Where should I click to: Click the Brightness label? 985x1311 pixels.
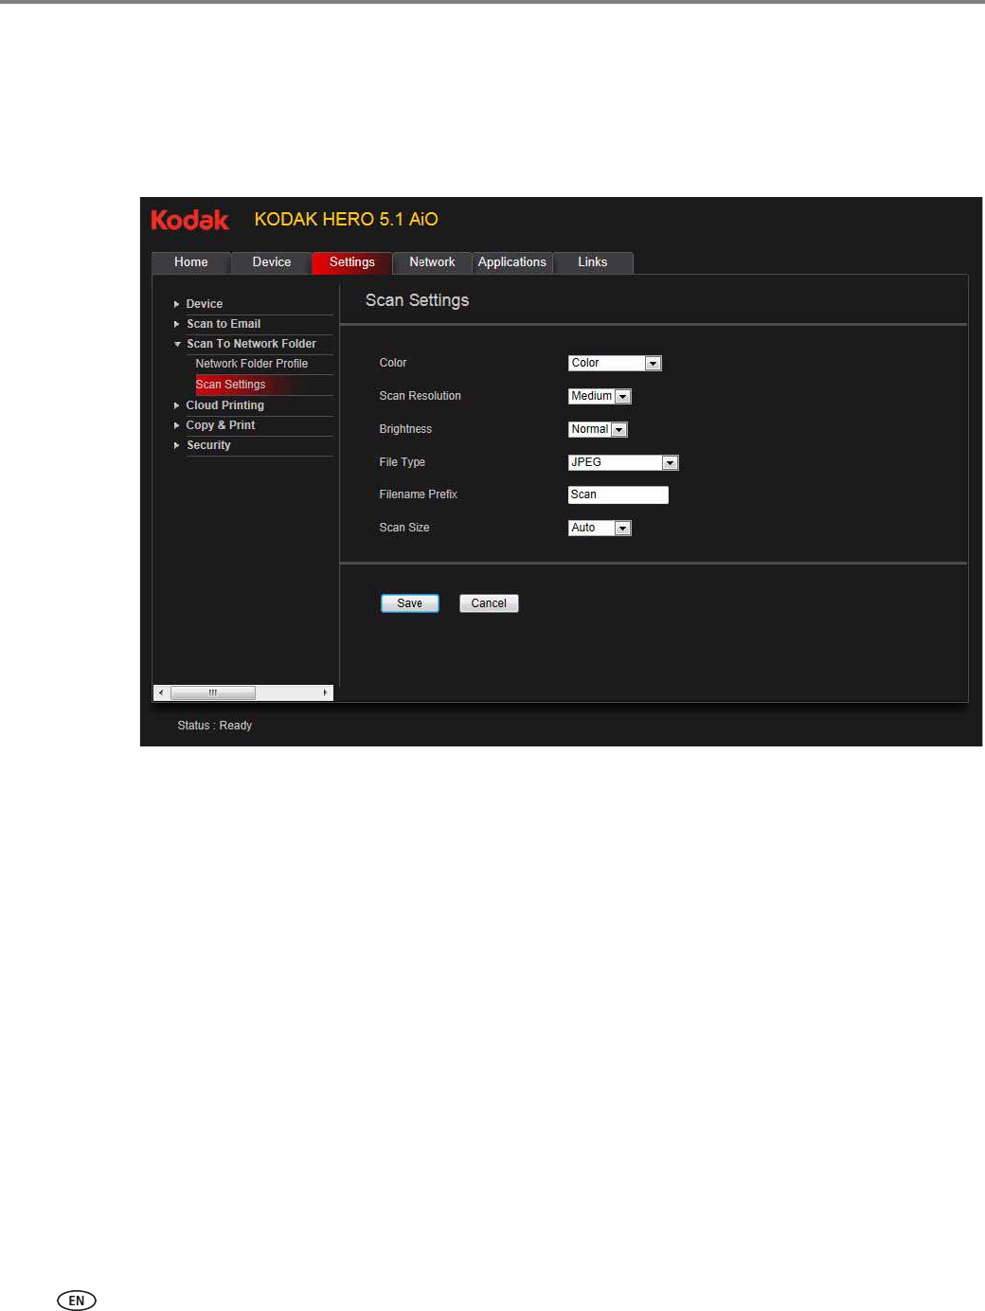[405, 429]
